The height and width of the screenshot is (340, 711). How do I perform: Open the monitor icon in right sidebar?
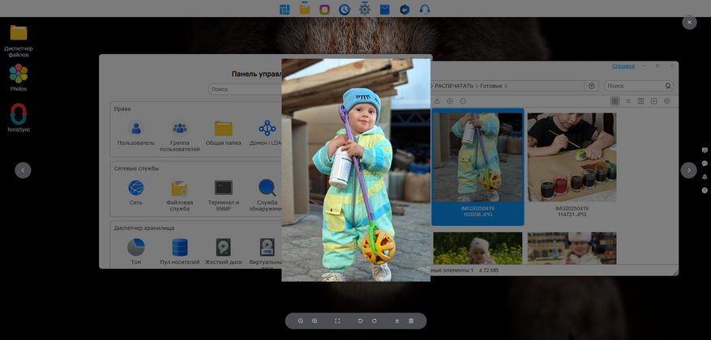click(705, 150)
